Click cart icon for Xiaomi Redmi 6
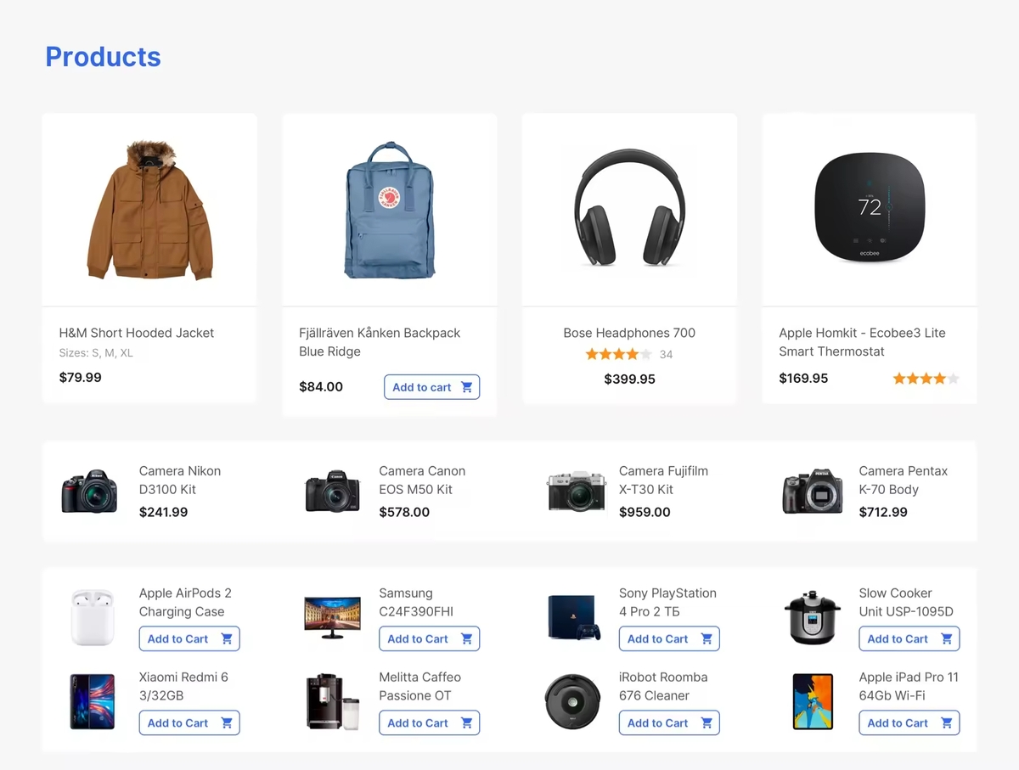 (227, 722)
